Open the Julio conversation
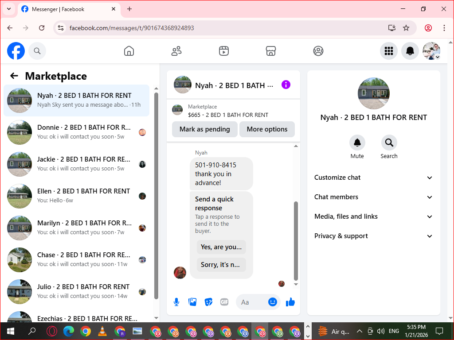 76,291
